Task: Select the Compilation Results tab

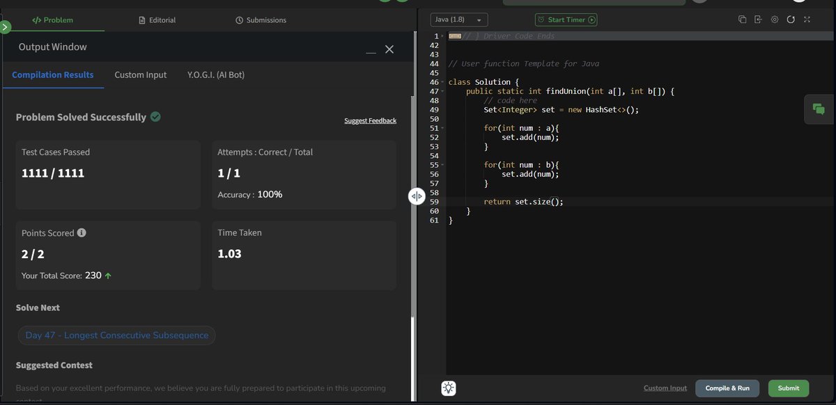Action: [53, 74]
